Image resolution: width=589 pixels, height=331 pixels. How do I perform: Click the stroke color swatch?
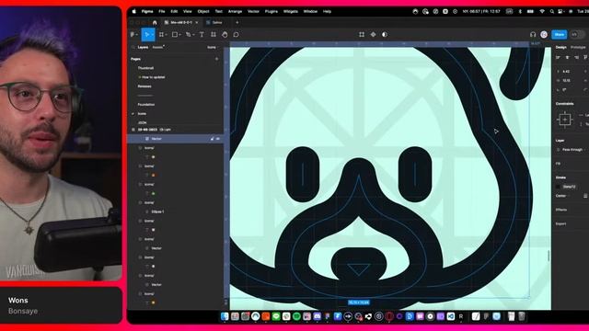pos(558,187)
